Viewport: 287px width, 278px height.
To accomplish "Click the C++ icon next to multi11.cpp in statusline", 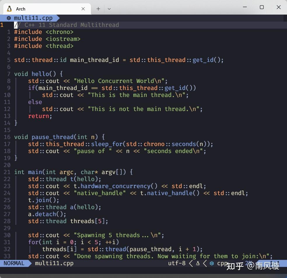I will (x=212, y=263).
